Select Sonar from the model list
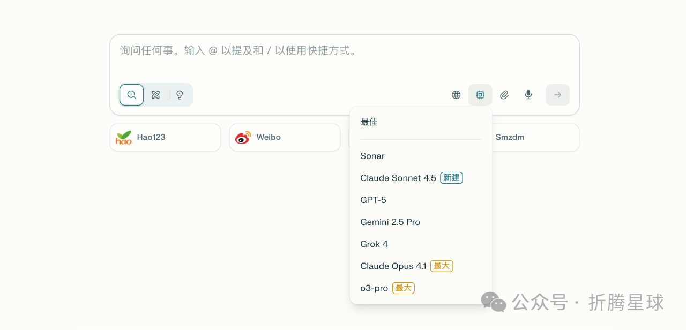This screenshot has height=330, width=686. pos(372,156)
